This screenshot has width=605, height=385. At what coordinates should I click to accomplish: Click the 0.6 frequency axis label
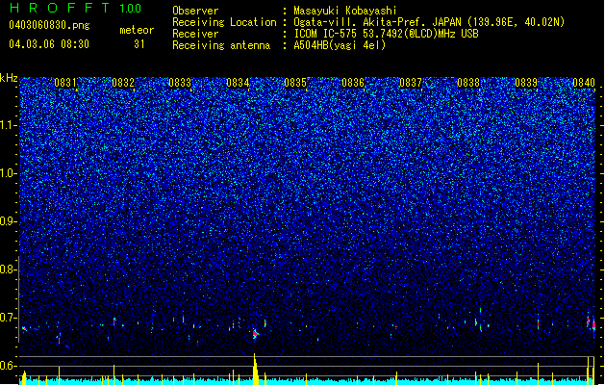click(9, 366)
